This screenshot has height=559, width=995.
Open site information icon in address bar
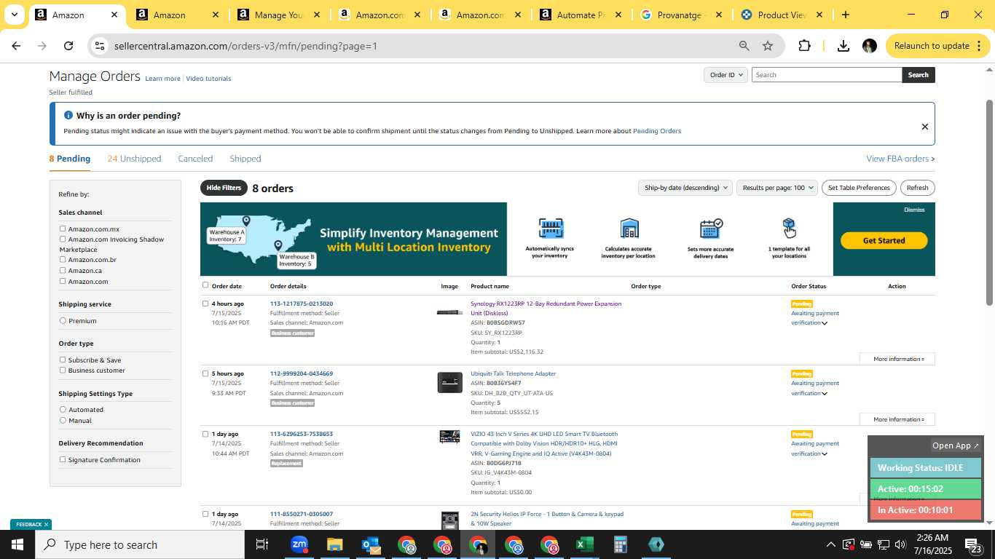(100, 46)
